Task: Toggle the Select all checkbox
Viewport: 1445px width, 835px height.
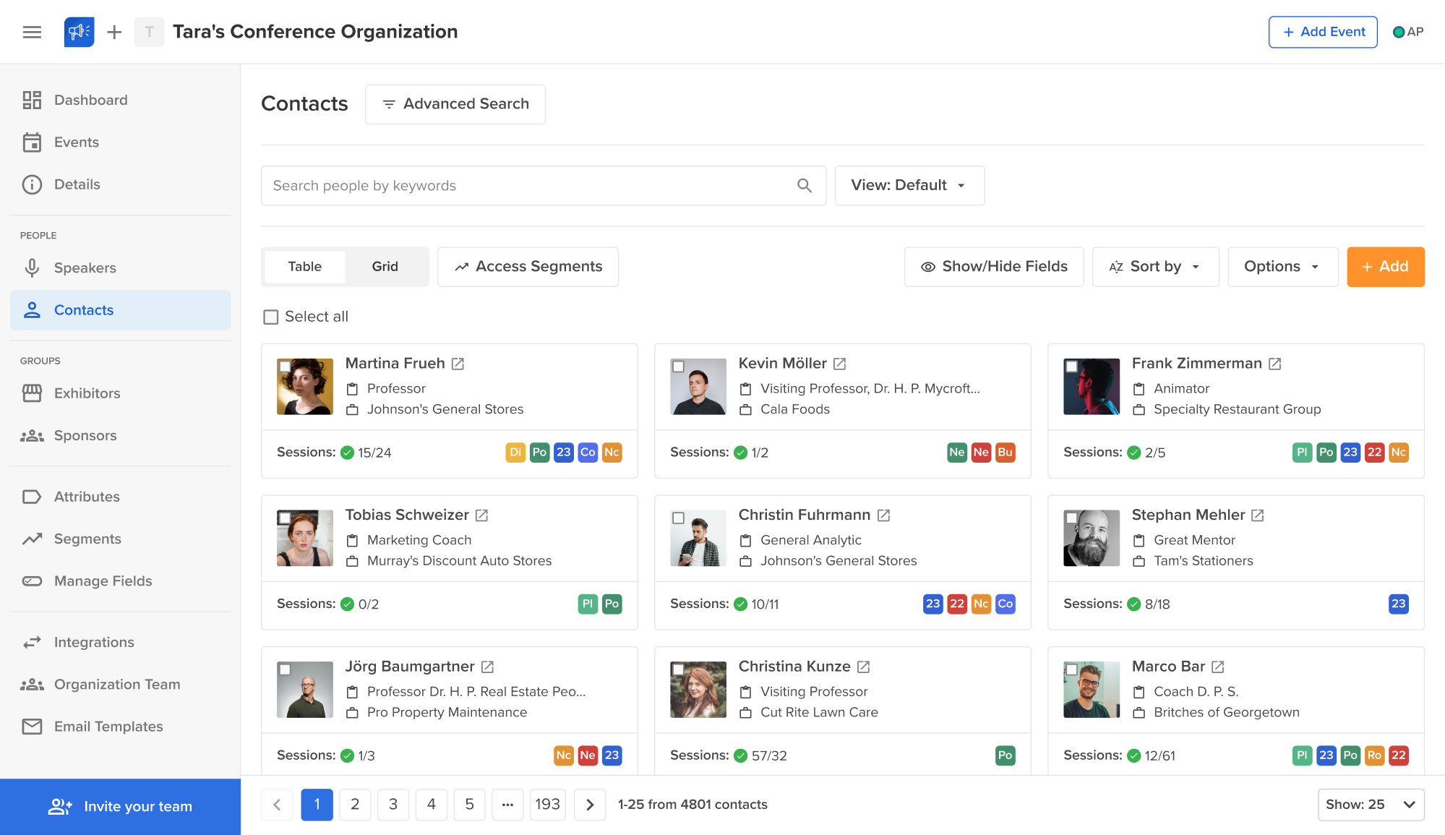Action: 271,316
